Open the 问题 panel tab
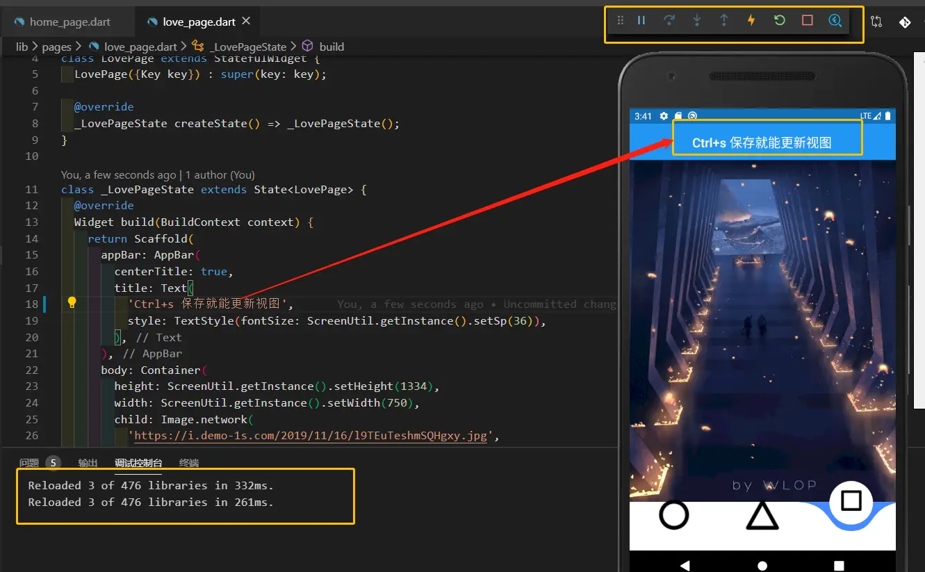This screenshot has width=925, height=572. (29, 463)
